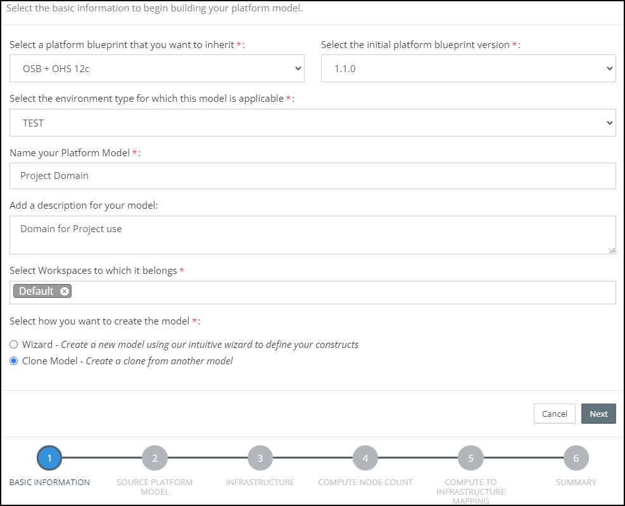Grab the description box resize handle
This screenshot has height=506, width=625.
point(612,250)
